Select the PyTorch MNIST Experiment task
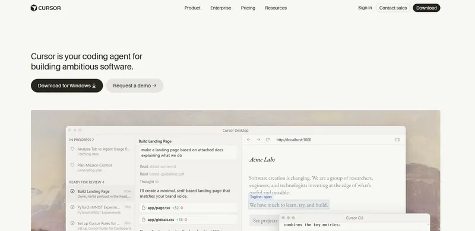The height and width of the screenshot is (231, 475). 100,210
